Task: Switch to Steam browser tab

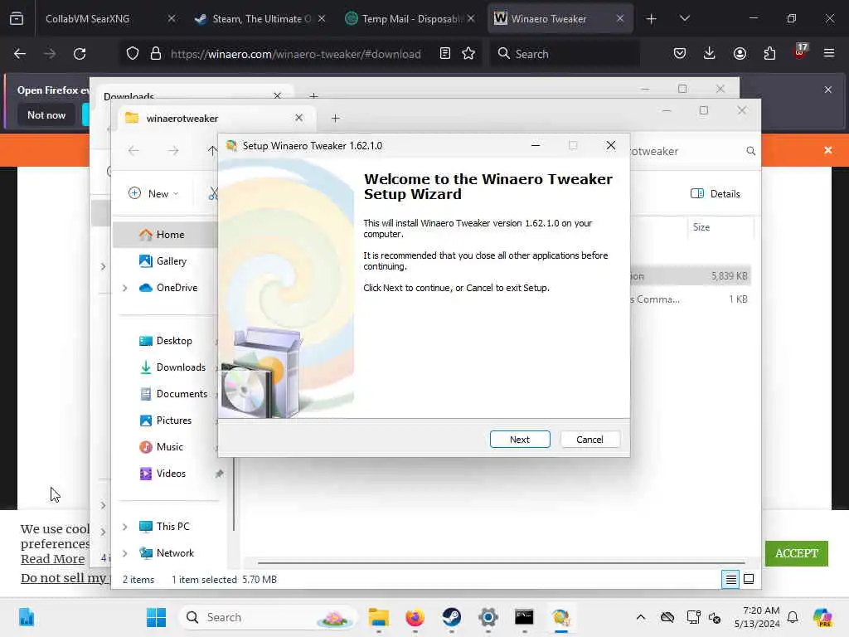Action: tap(260, 18)
